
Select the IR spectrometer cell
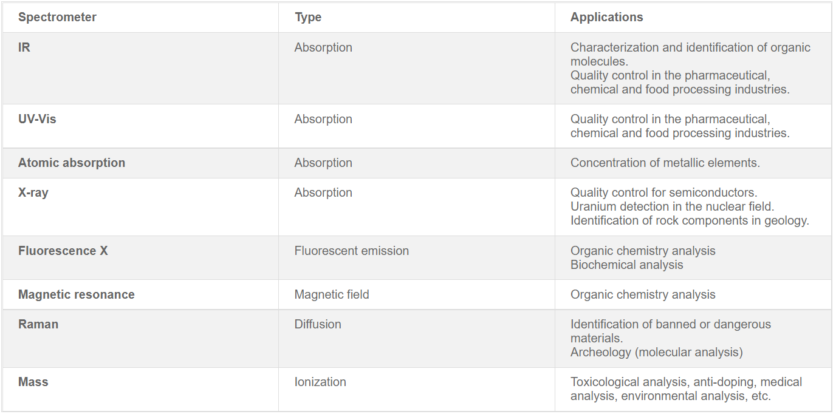(x=24, y=47)
